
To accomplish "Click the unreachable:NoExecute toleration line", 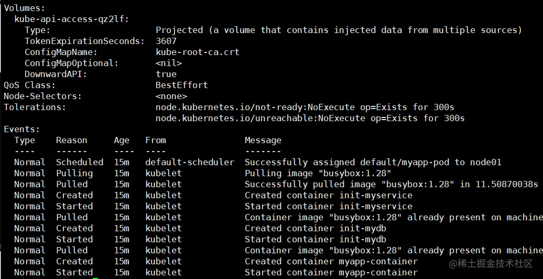I will coord(310,118).
